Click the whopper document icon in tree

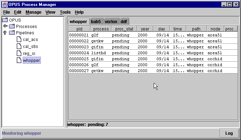tap(19, 60)
